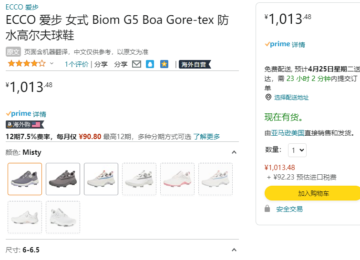Click the 4月25日星期二 delivery date text
The height and width of the screenshot is (260, 360).
pos(330,69)
